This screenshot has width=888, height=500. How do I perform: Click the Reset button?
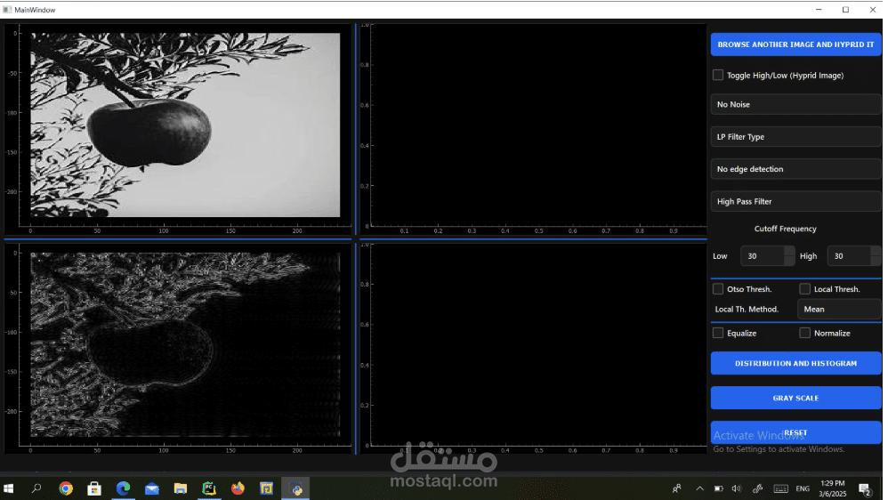[795, 432]
